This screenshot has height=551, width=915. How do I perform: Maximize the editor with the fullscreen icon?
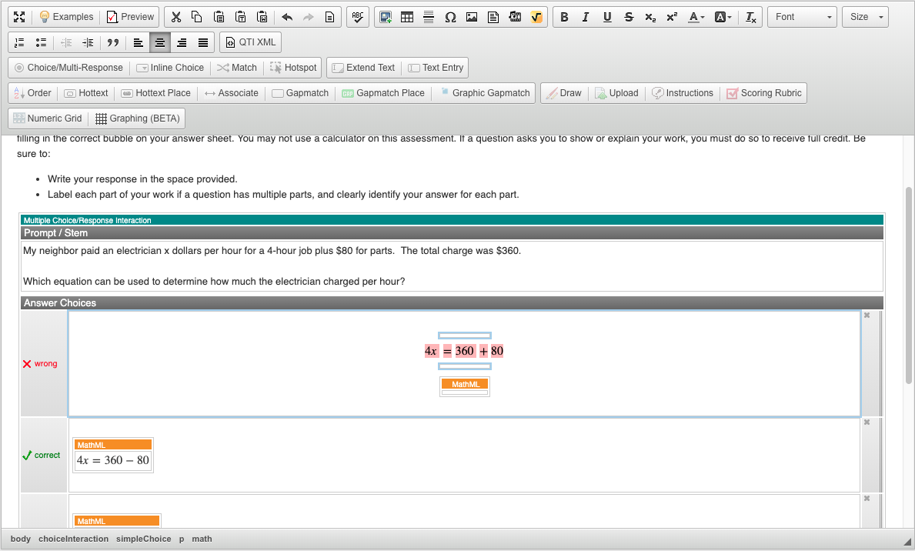[19, 17]
